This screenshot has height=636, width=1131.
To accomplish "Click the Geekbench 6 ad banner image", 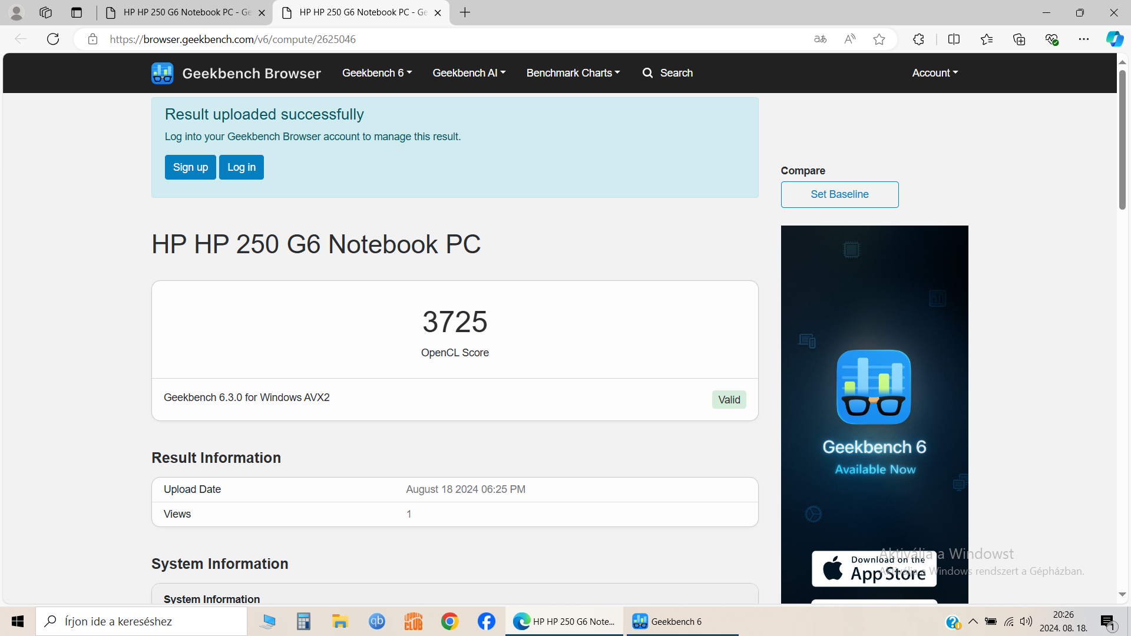I will click(874, 414).
